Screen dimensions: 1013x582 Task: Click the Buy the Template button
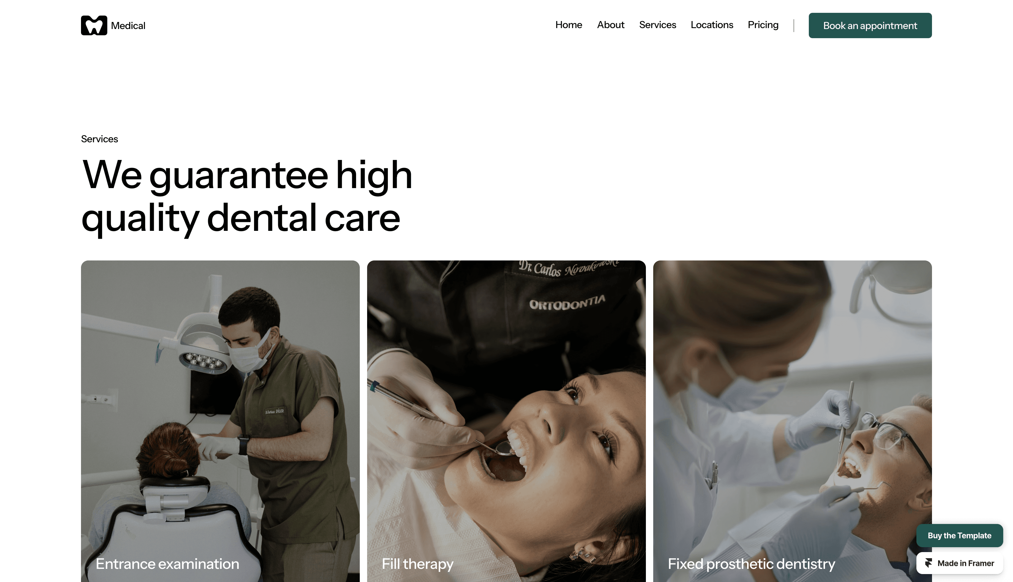pyautogui.click(x=960, y=535)
